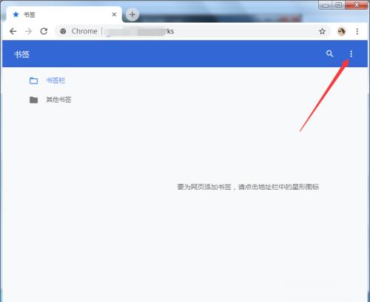The image size is (370, 302).
Task: Open the user profile avatar
Action: (341, 31)
